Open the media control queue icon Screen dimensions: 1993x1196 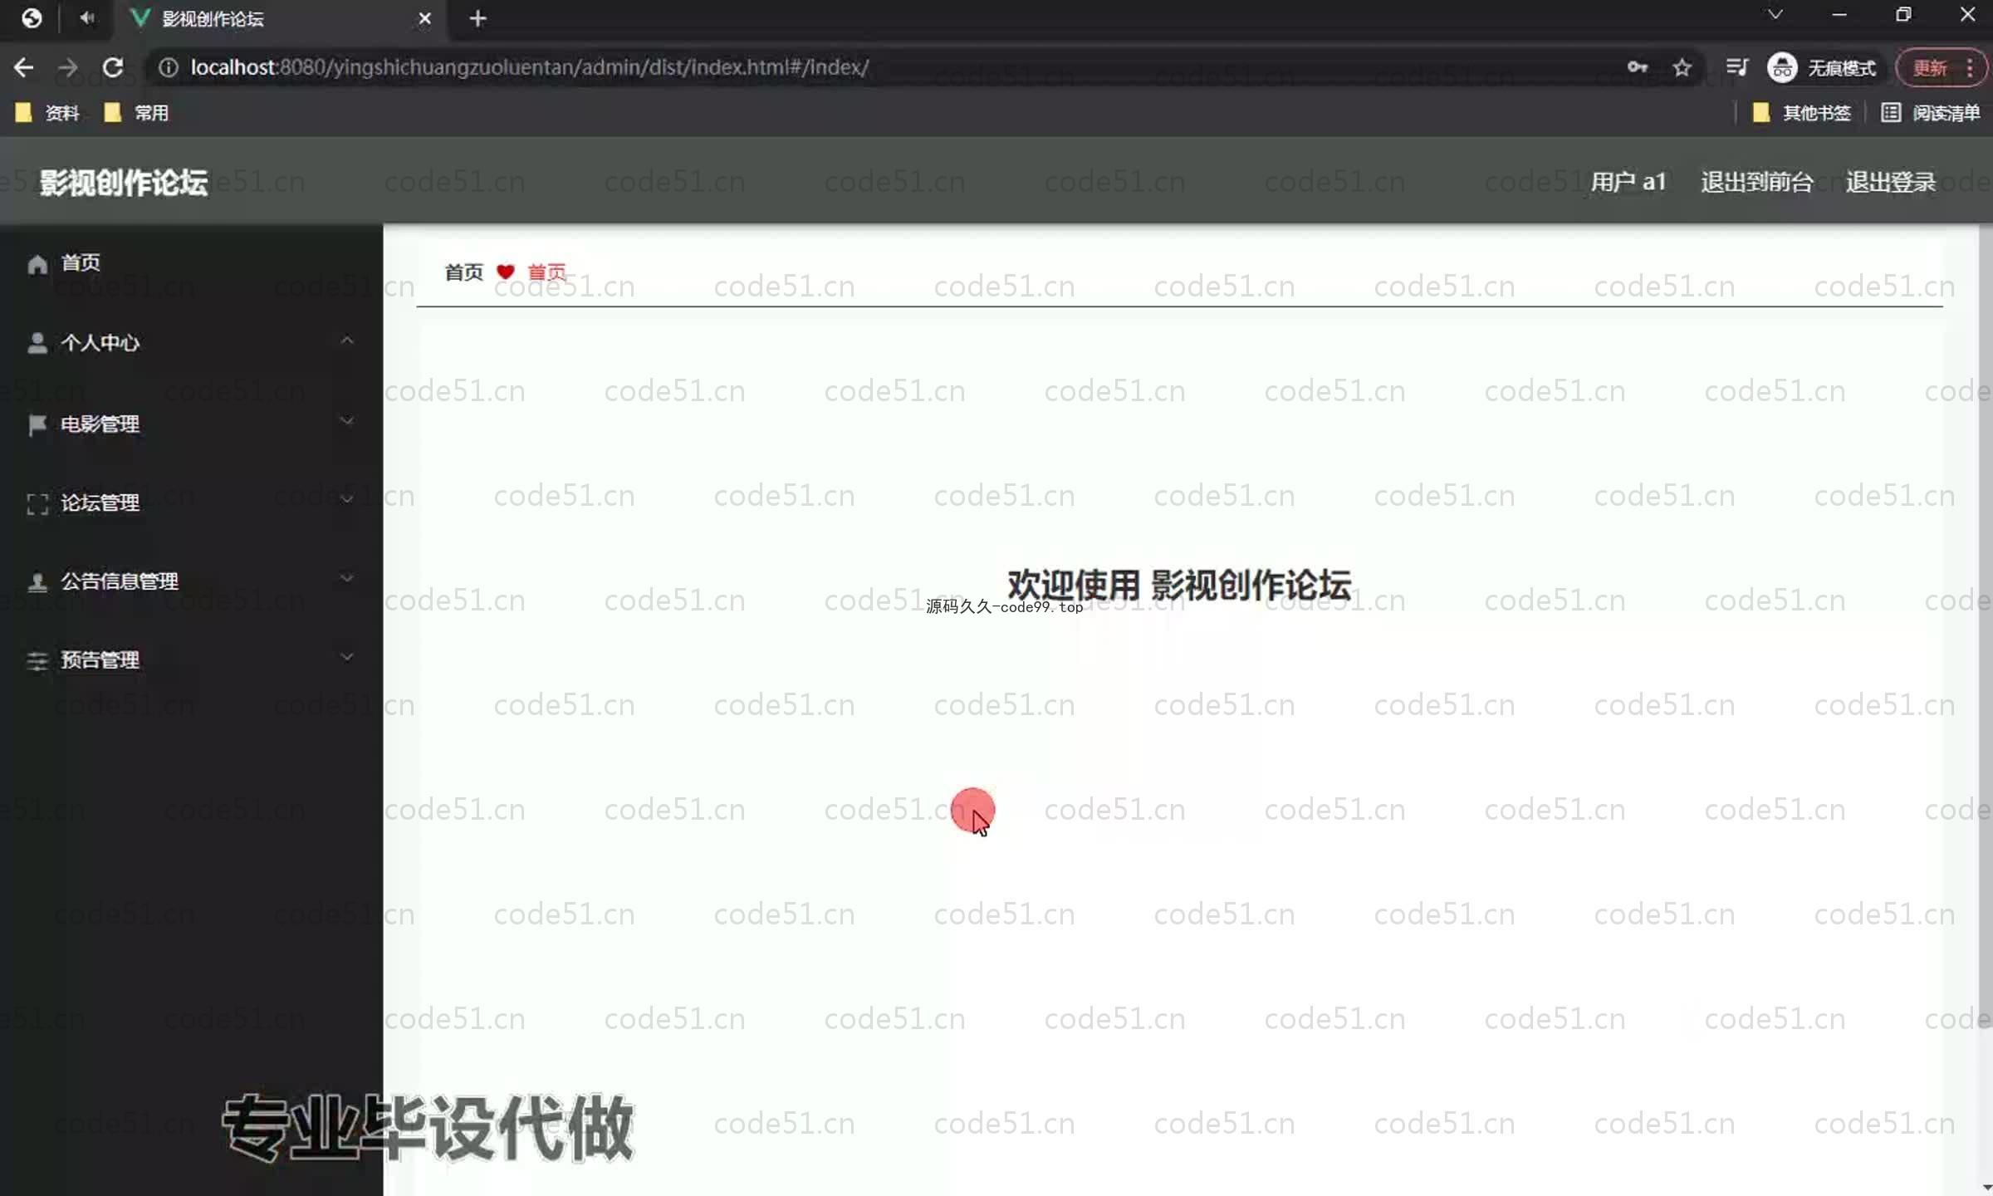click(1736, 67)
